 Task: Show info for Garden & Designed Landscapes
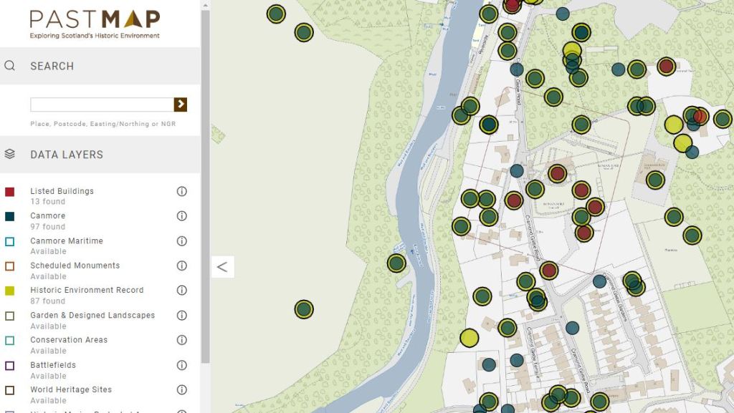tap(181, 316)
